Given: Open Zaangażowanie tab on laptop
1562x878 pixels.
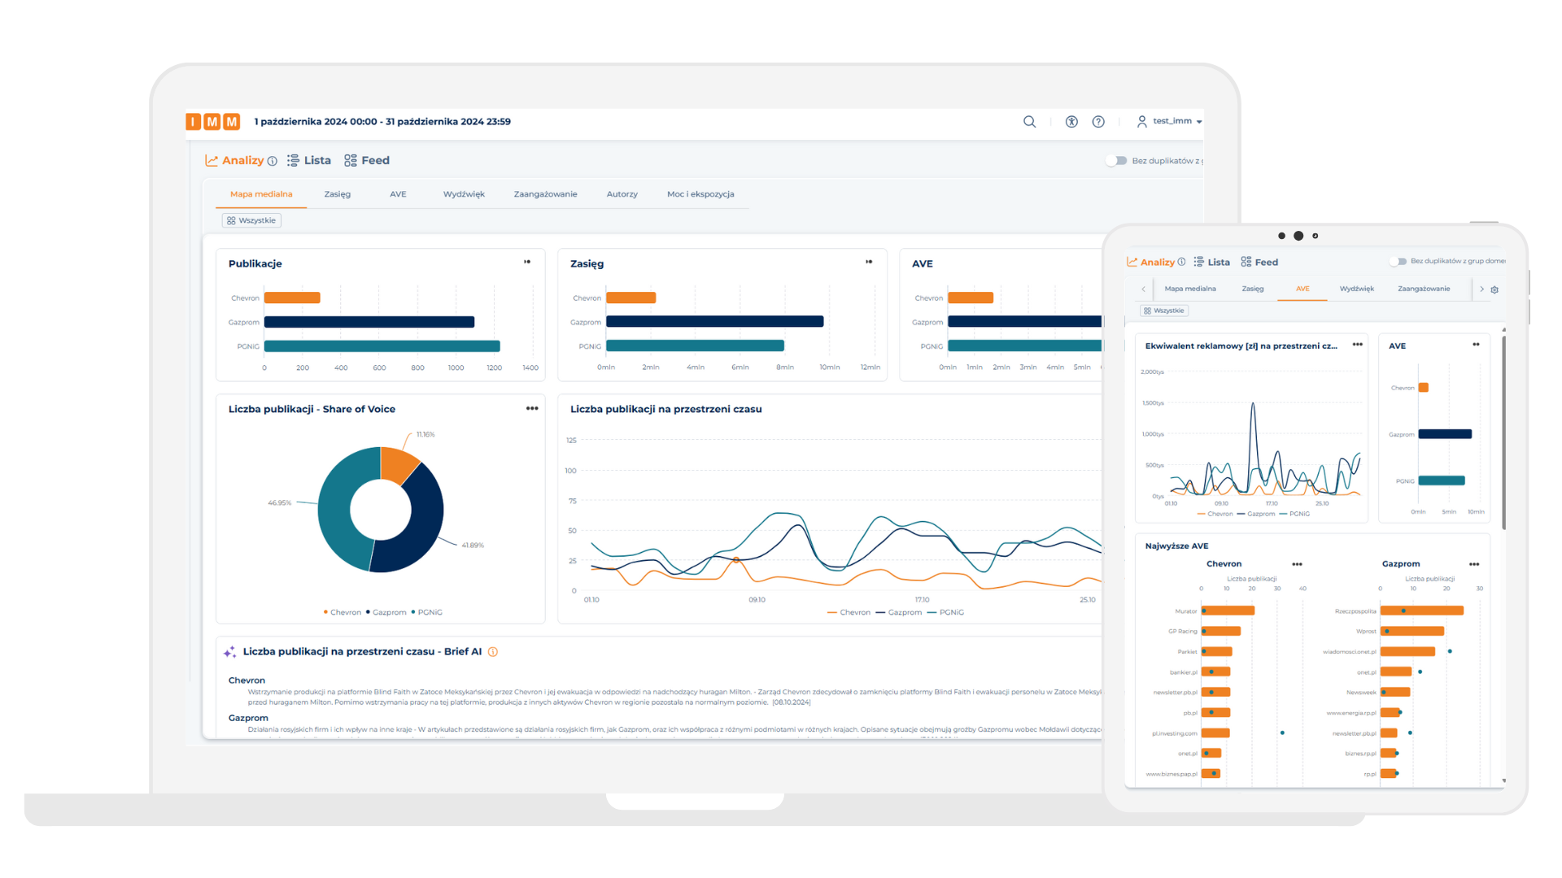Looking at the screenshot, I should [545, 194].
